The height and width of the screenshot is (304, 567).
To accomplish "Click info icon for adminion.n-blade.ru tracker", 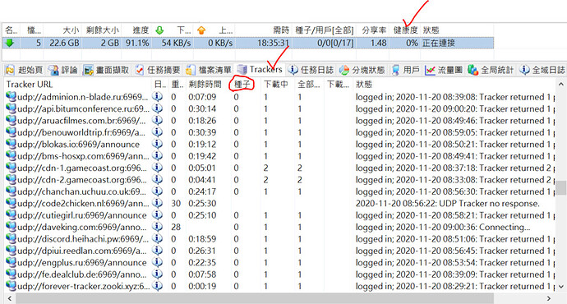I will coord(157,96).
